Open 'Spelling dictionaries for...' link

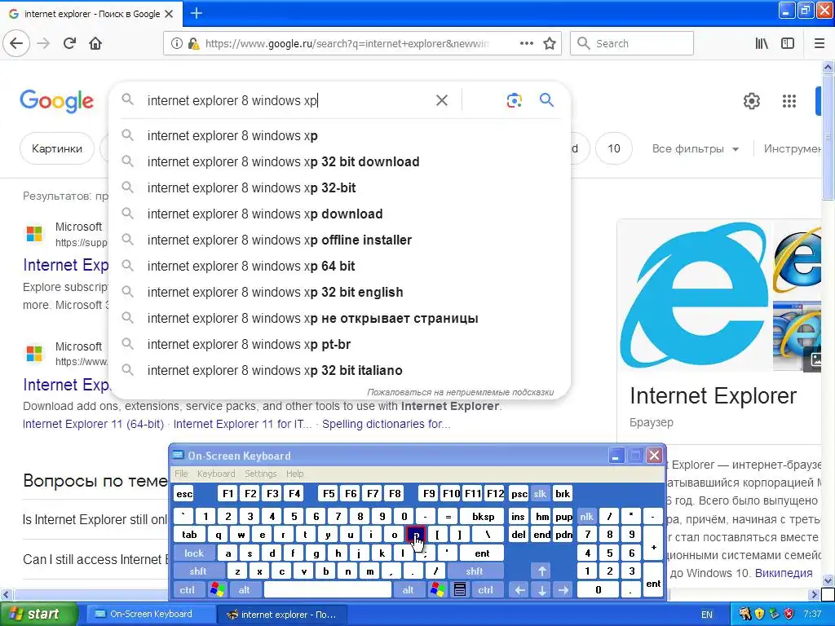[386, 424]
